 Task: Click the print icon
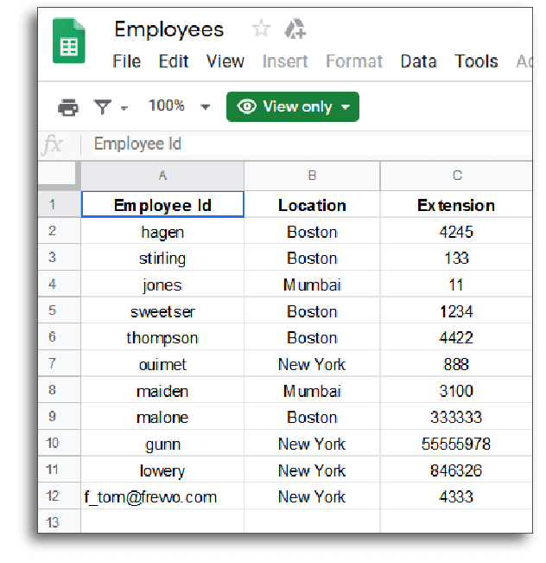pos(67,107)
